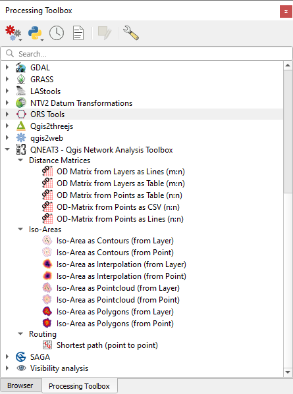This screenshot has height=394, width=293.
Task: Expand the ORS Tools group
Action: point(7,114)
